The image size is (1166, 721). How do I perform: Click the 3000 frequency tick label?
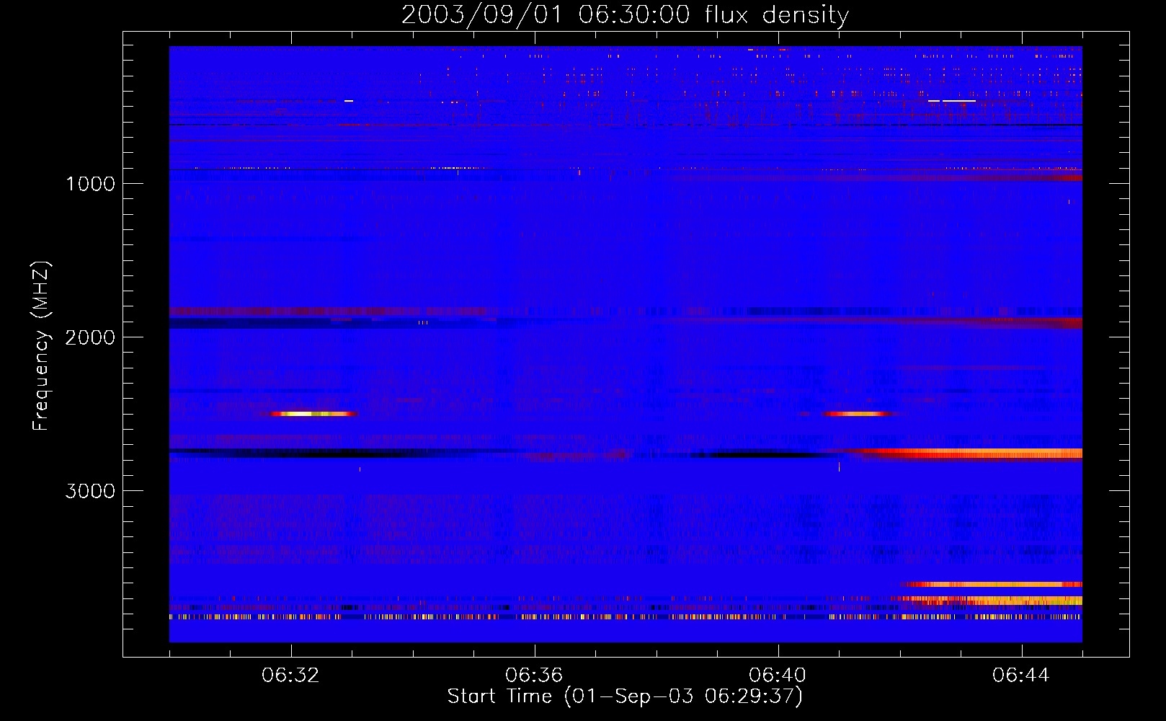tap(91, 491)
